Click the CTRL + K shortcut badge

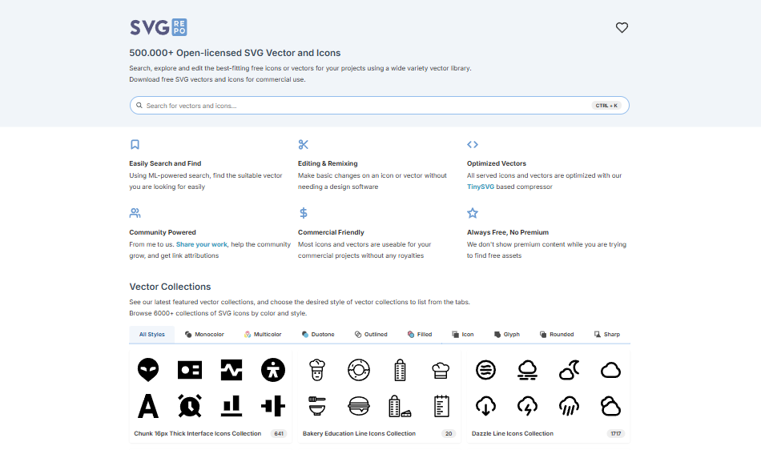[x=606, y=105]
